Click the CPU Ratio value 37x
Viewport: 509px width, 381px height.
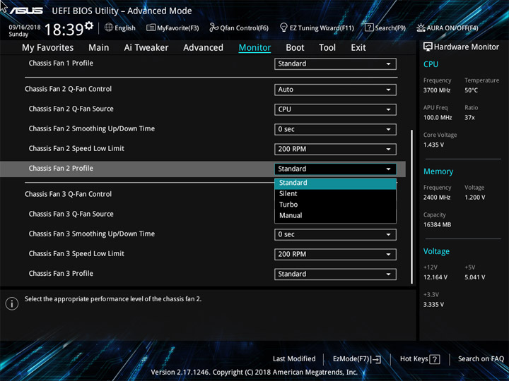tap(469, 117)
